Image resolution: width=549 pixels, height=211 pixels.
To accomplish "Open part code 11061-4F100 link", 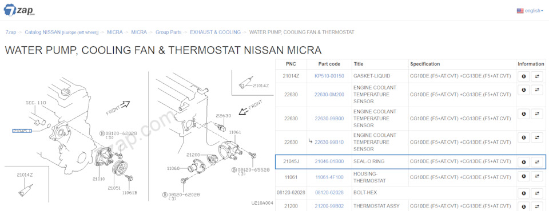I will [x=329, y=177].
